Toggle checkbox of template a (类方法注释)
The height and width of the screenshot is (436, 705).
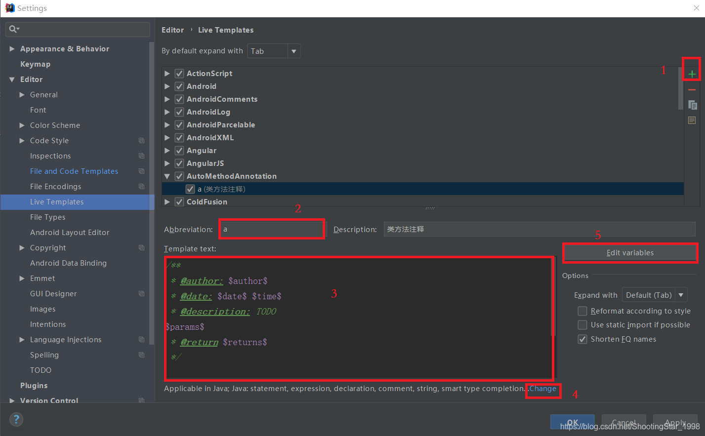point(190,189)
